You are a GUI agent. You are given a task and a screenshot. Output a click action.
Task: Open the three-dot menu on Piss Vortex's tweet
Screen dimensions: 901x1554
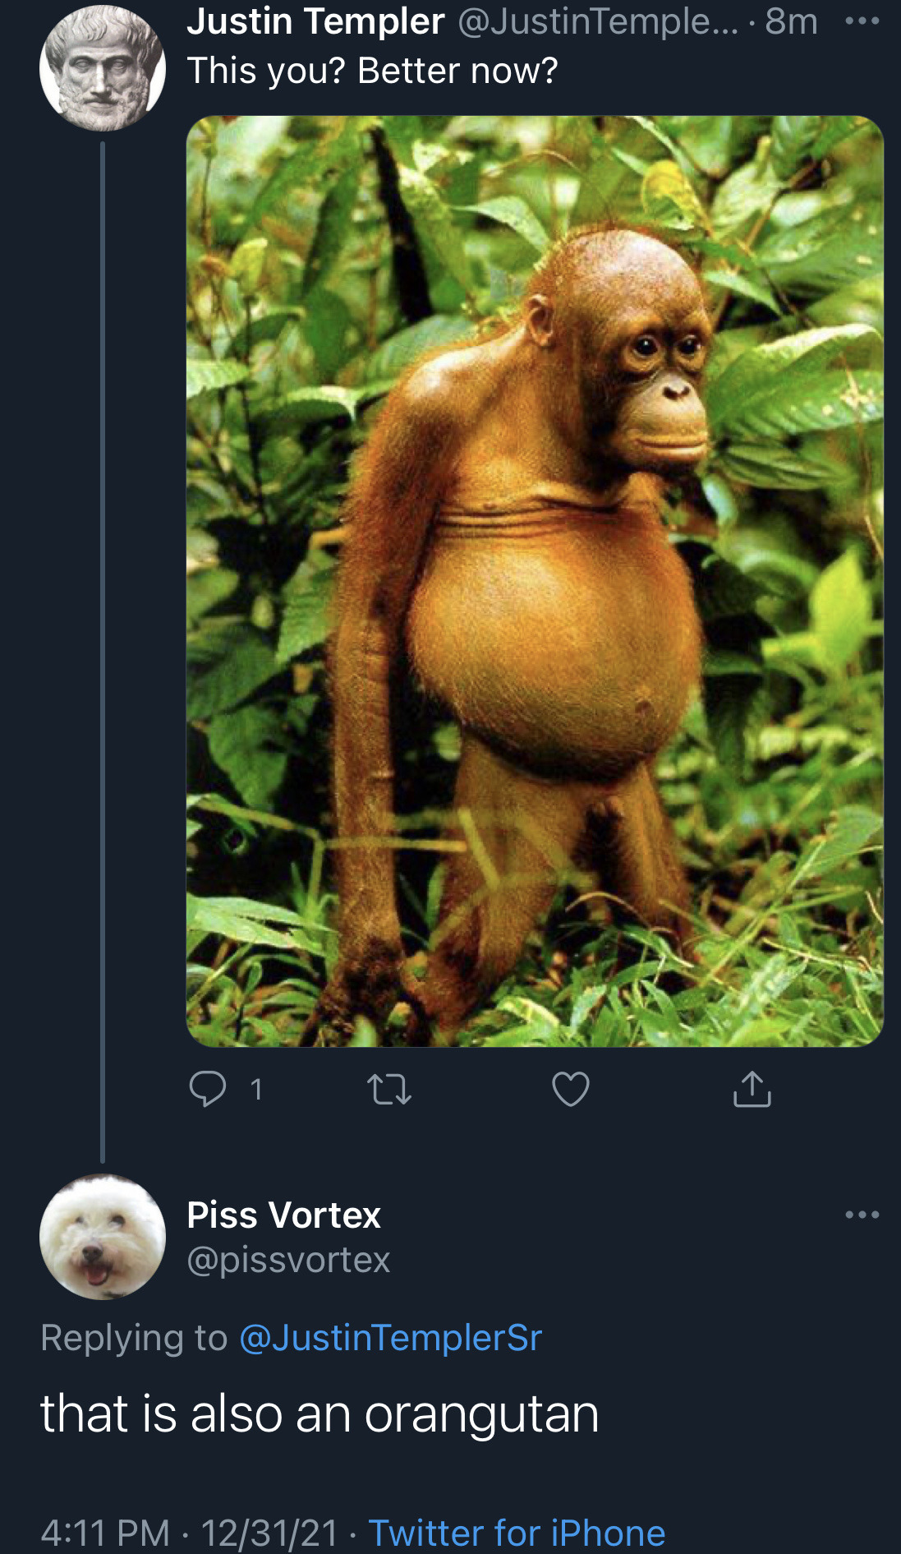[x=862, y=1215]
